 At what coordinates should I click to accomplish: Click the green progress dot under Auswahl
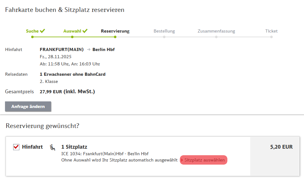pos(72,37)
